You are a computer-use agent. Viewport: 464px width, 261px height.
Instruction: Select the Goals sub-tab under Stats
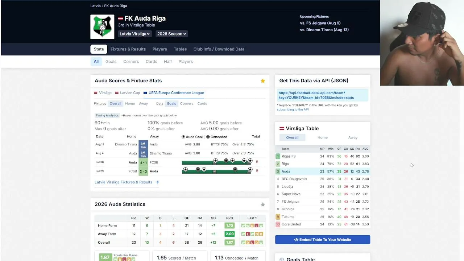point(111,62)
